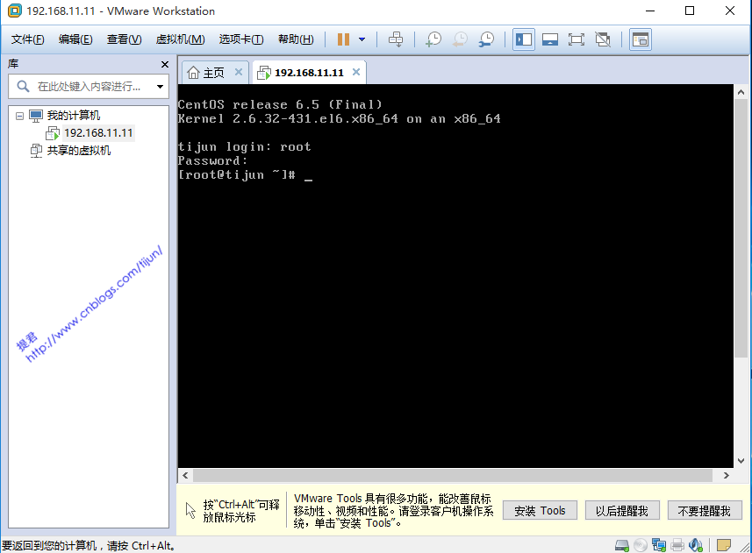This screenshot has height=553, width=752.
Task: Click the library search input field
Action: click(90, 86)
